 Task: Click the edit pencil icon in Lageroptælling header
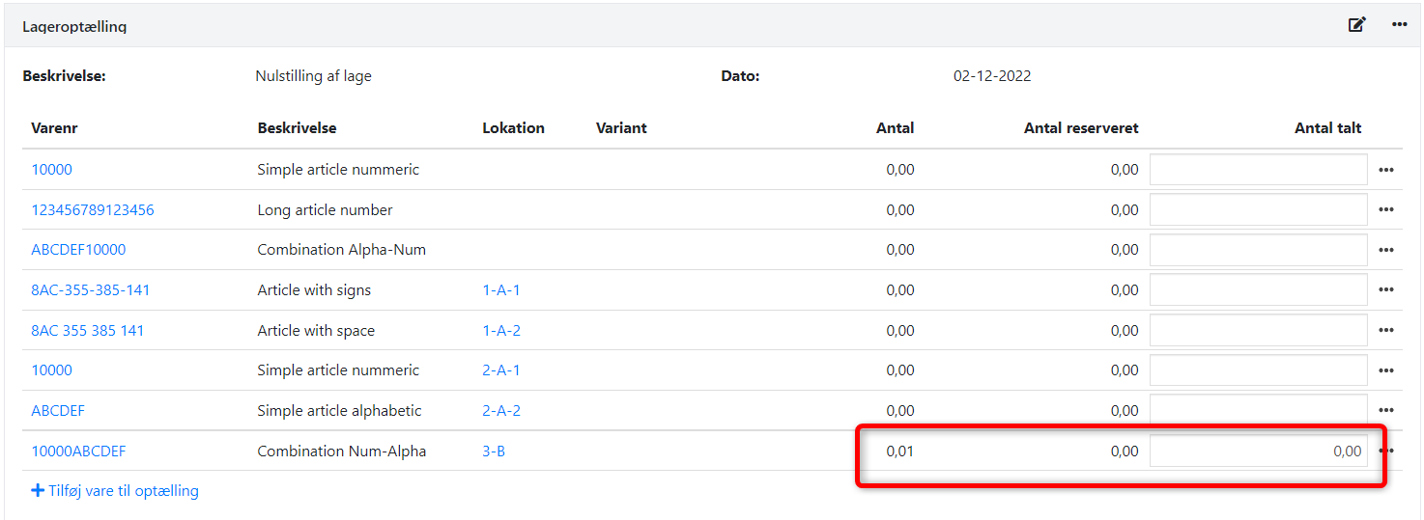(1357, 25)
